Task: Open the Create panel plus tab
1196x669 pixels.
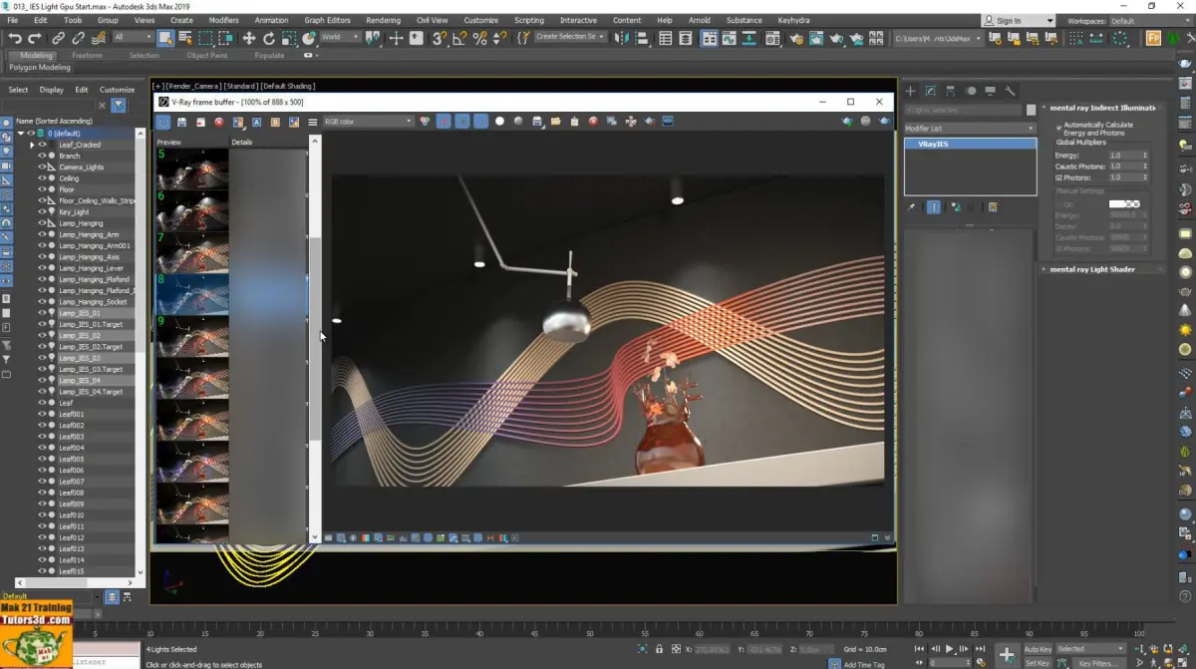Action: pyautogui.click(x=910, y=91)
